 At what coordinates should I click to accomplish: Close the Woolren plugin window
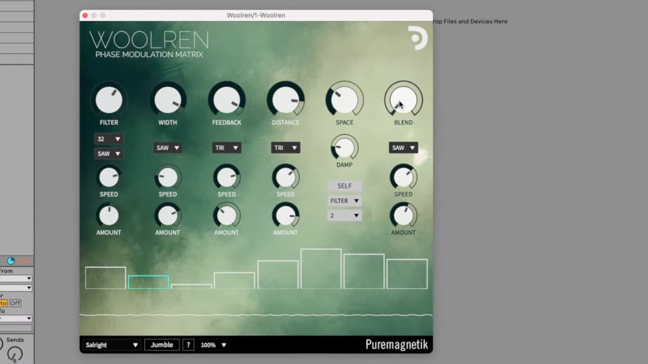click(85, 16)
